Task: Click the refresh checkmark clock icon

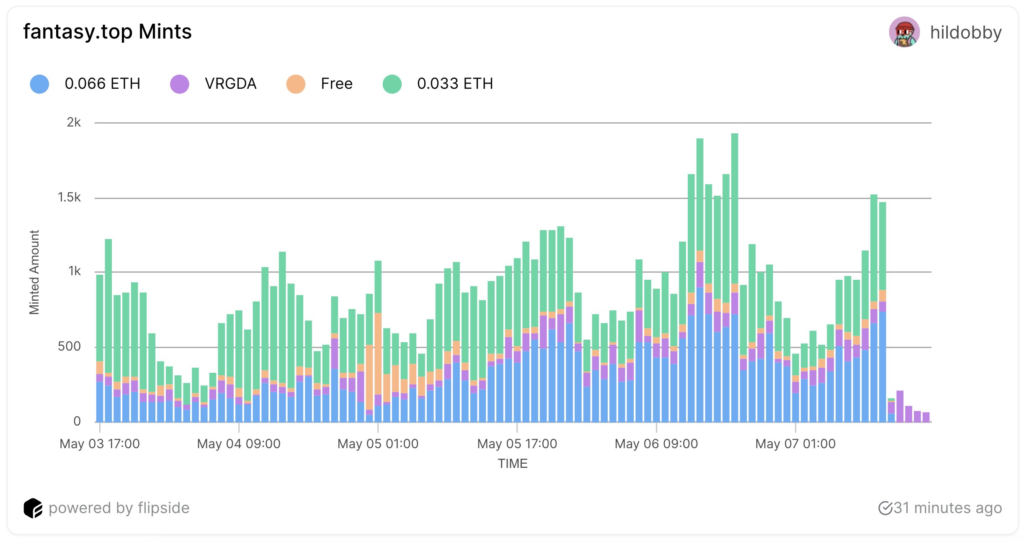Action: click(885, 508)
